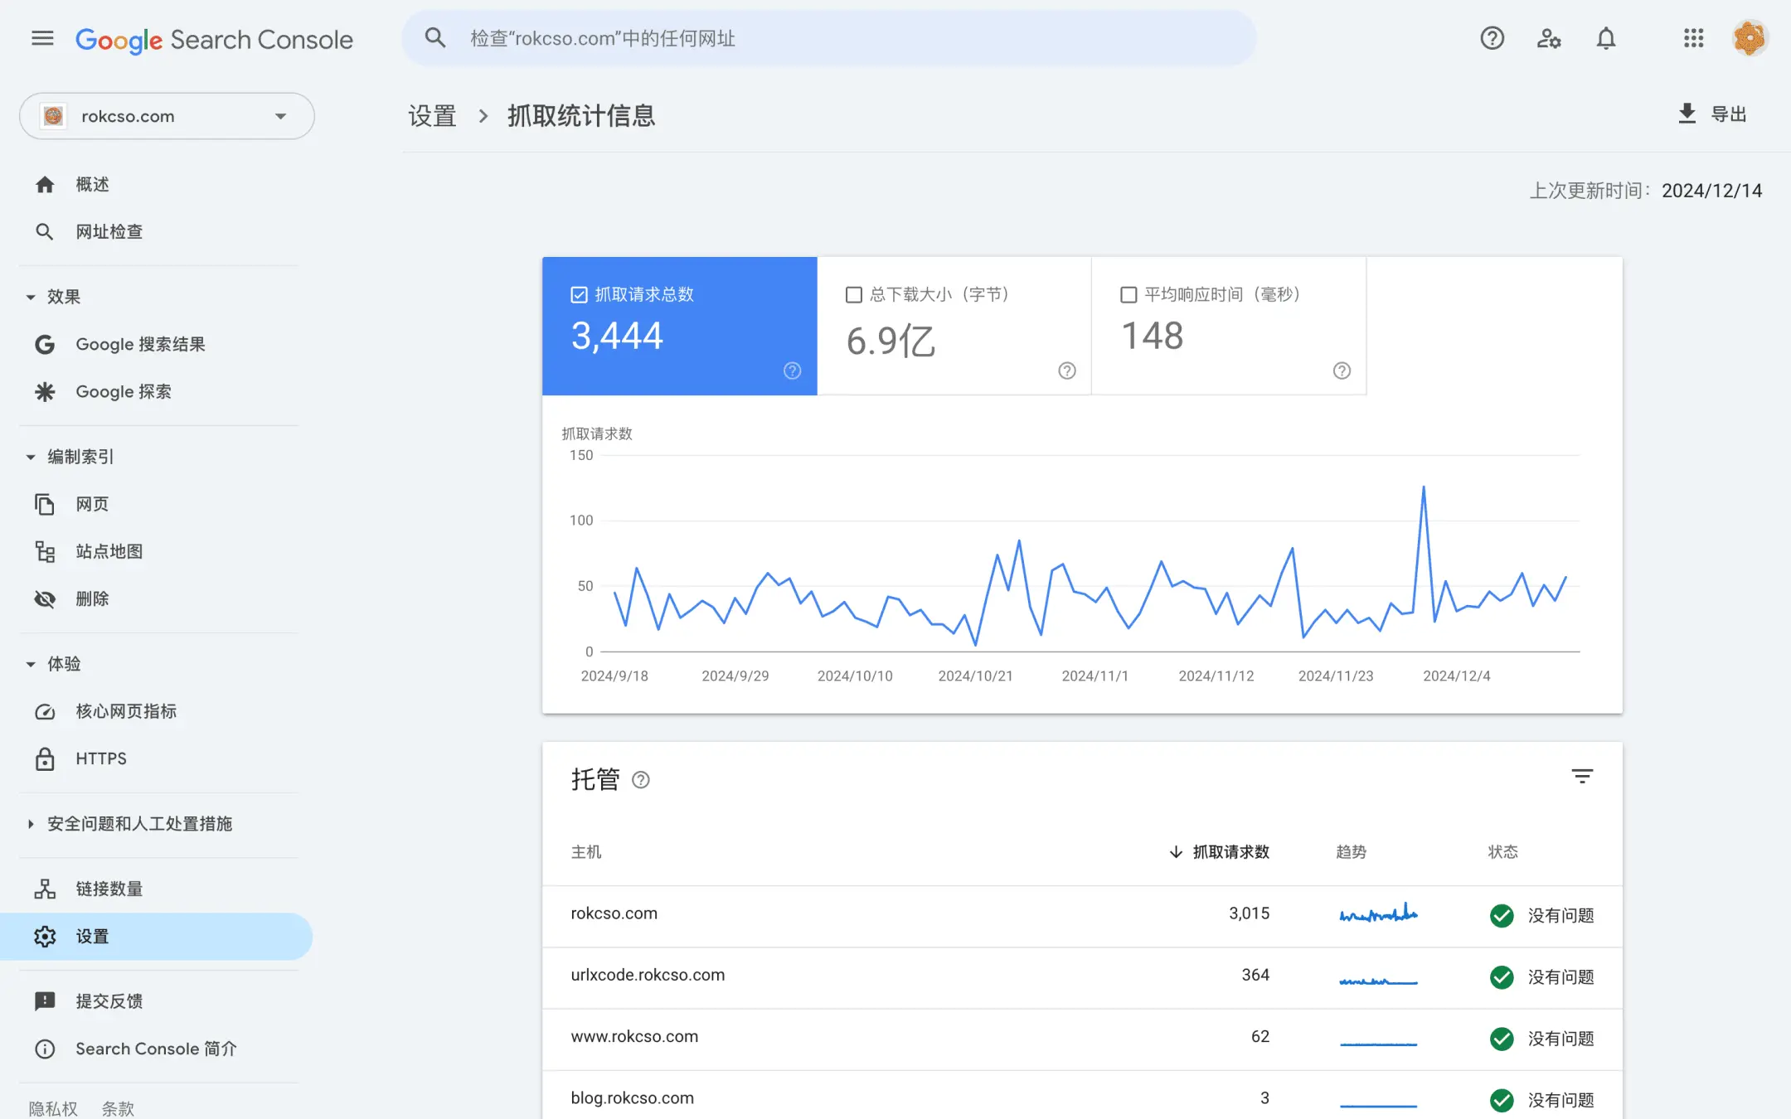Open the www.rokcso.com host row

click(x=1082, y=1039)
